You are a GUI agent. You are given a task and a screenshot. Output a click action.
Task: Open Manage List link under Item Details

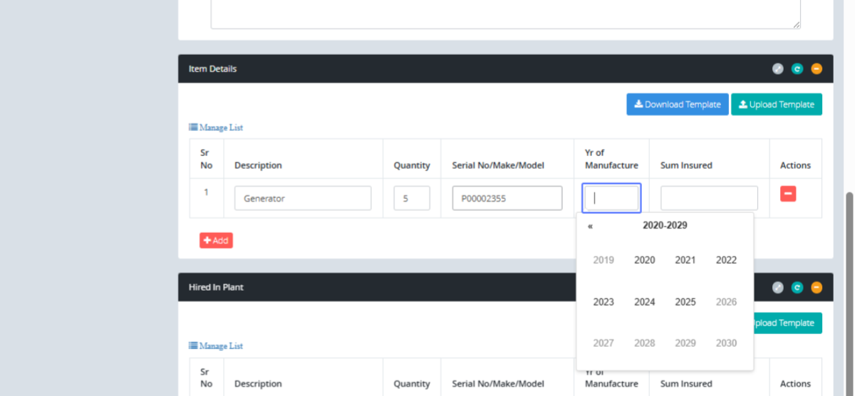point(216,127)
